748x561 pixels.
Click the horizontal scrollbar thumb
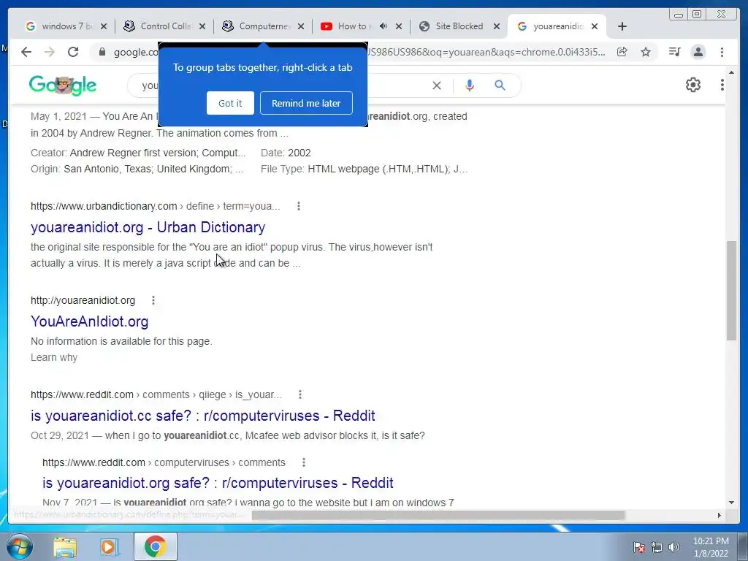coord(438,515)
